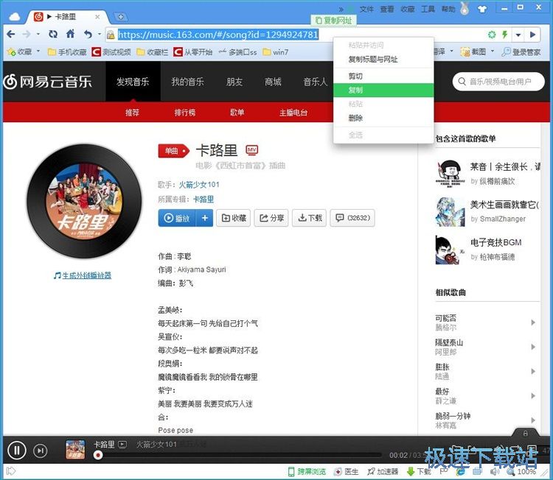Click the plus button next to Play
Viewport: 553px width, 480px height.
click(x=205, y=218)
